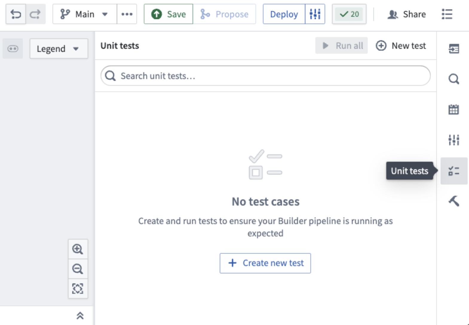Focus the Search unit tests field

266,76
